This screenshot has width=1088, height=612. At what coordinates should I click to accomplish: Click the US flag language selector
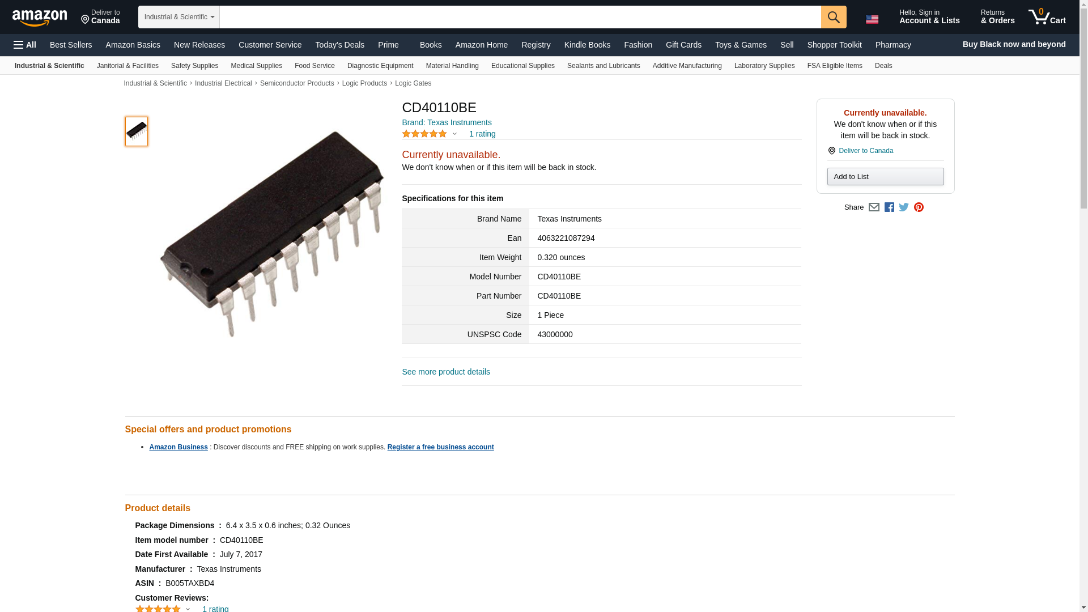pyautogui.click(x=872, y=19)
